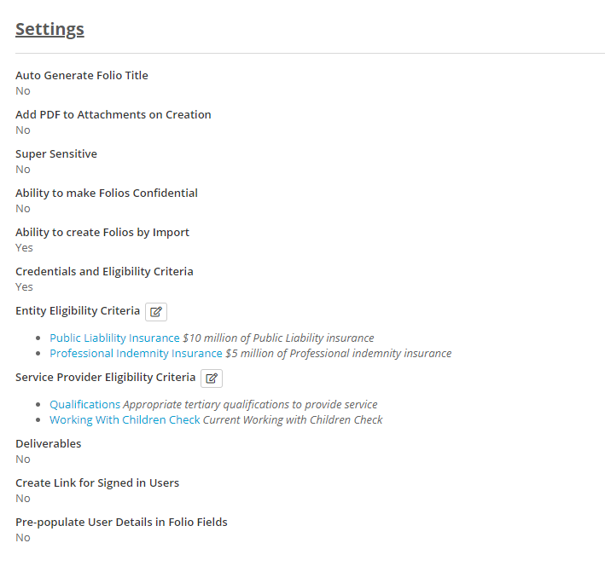Viewport: 605px width, 572px height.
Task: Open the Qualifications criteria link
Action: tap(84, 405)
